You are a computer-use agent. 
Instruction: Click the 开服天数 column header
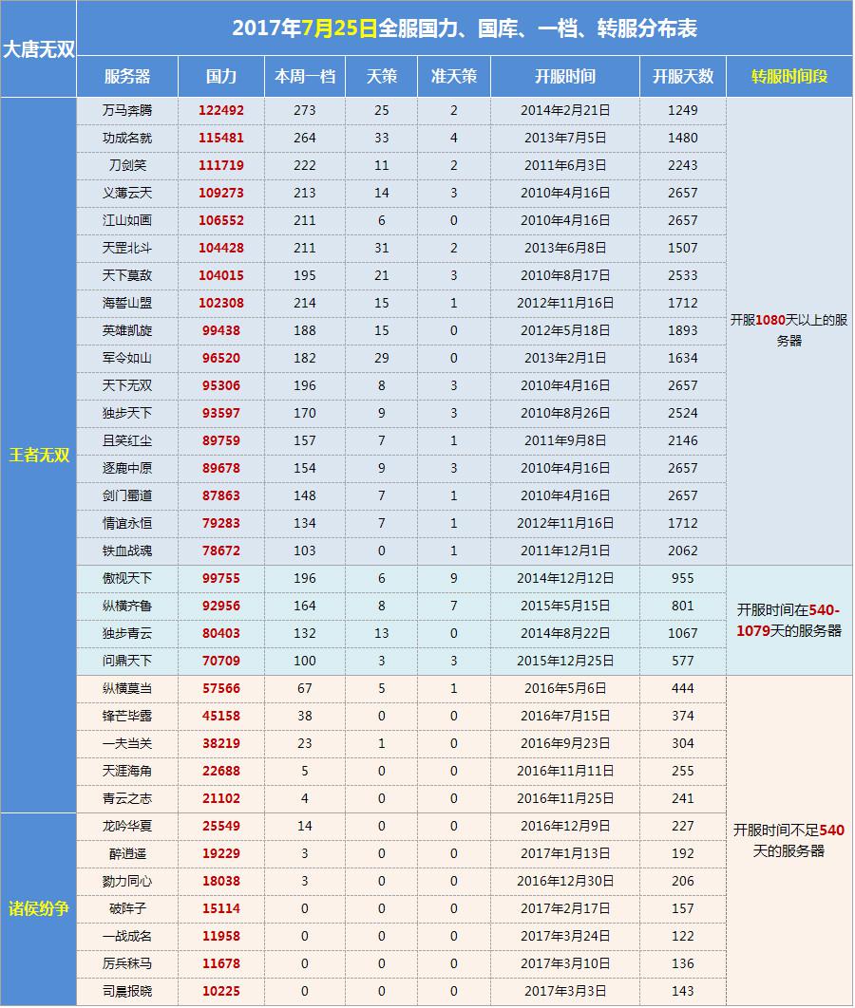pyautogui.click(x=683, y=77)
